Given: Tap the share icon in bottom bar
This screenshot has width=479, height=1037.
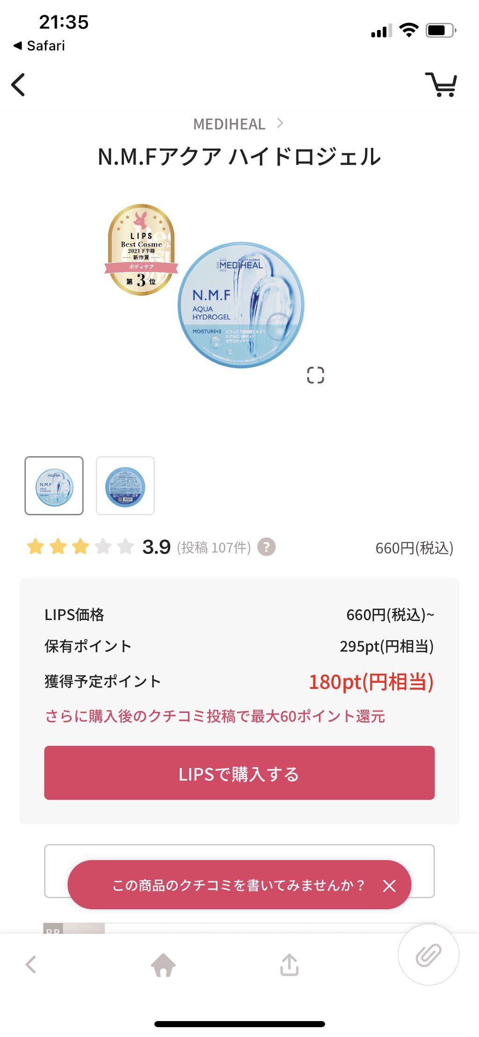Looking at the screenshot, I should coord(289,965).
